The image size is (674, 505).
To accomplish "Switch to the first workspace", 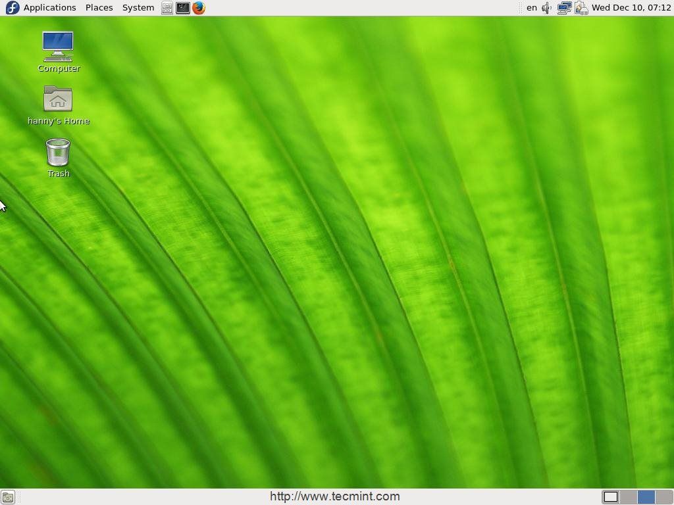I will [x=611, y=497].
